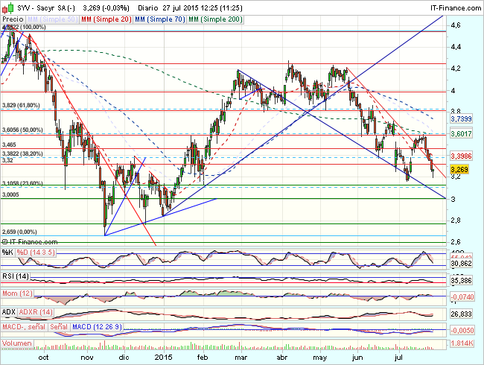Open the Volumen panel label
Viewport: 484px width, 365px height.
18,343
